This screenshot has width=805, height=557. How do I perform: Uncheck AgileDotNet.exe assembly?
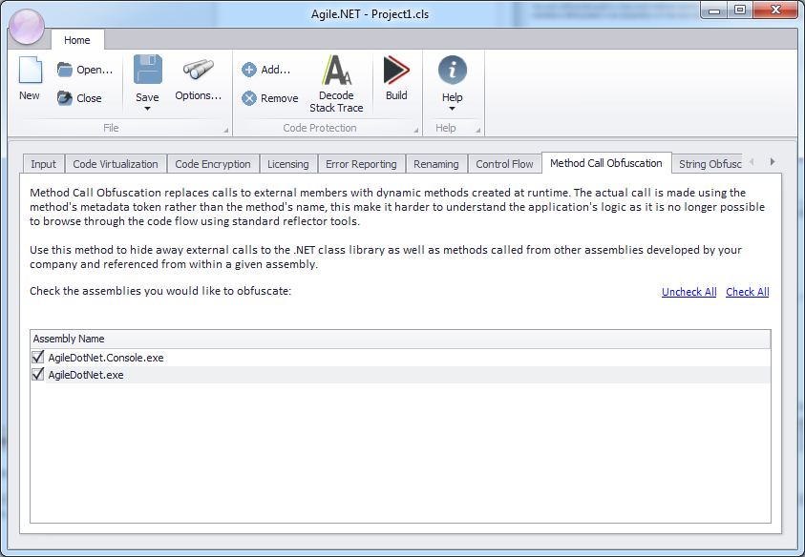[36, 374]
